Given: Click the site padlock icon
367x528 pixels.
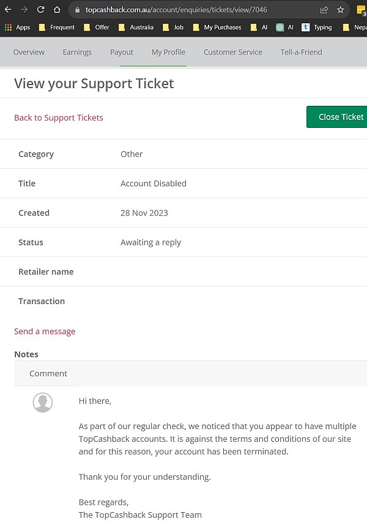Looking at the screenshot, I should click(77, 10).
